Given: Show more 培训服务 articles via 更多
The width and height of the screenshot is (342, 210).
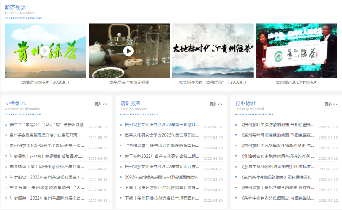Looking at the screenshot, I should coord(216,104).
